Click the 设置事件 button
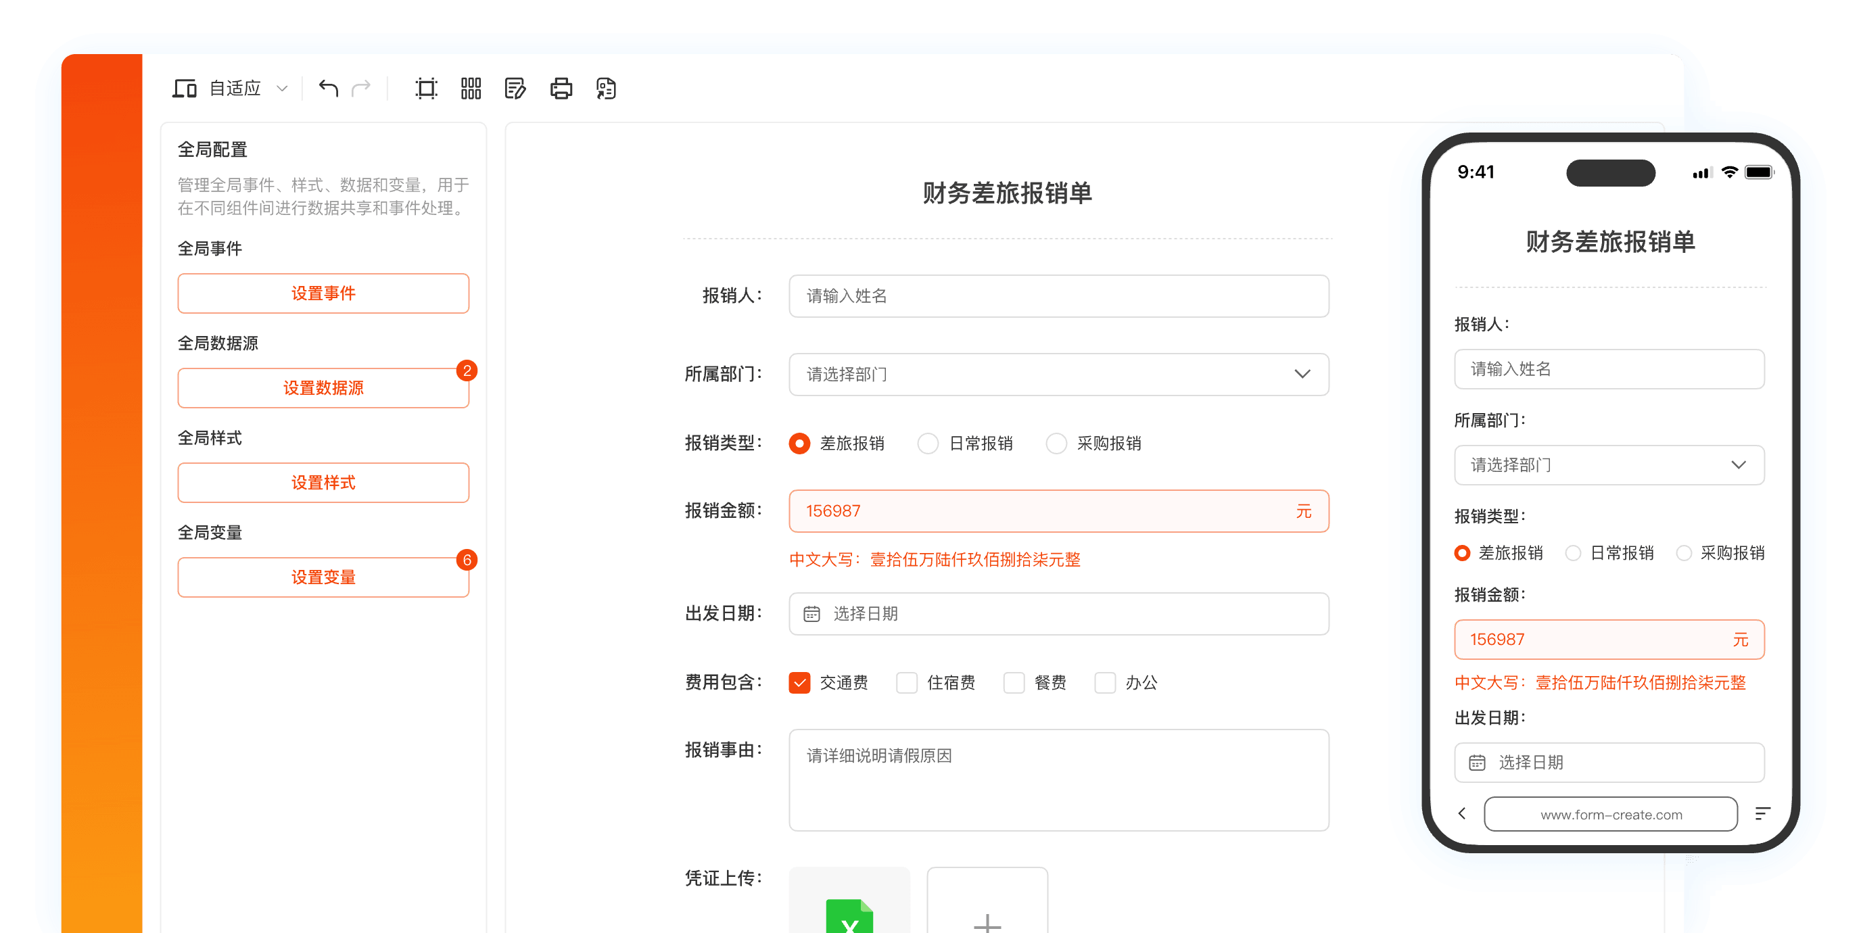The image size is (1861, 933). point(324,293)
